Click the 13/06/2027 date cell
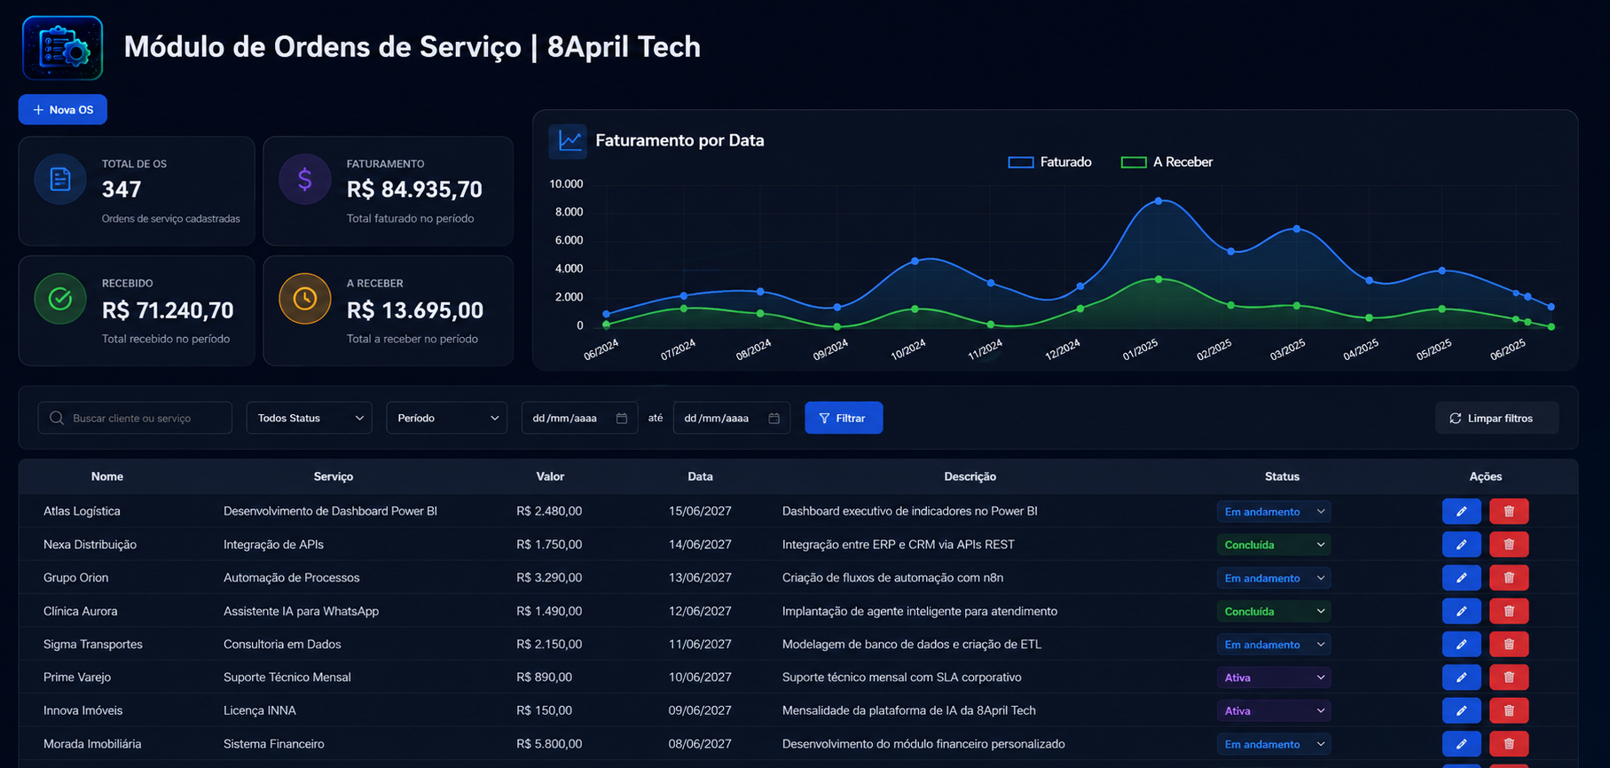Image resolution: width=1610 pixels, height=768 pixels. 700,577
